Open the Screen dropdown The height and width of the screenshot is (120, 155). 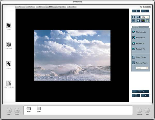[x=142, y=68]
